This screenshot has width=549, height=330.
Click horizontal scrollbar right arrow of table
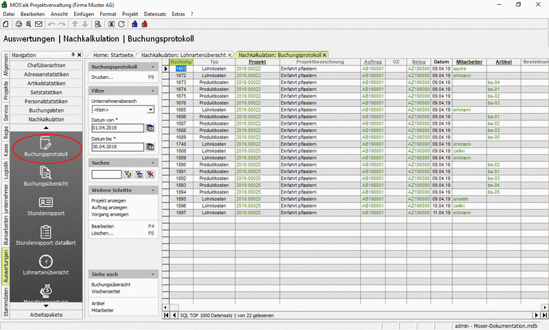[x=545, y=307]
